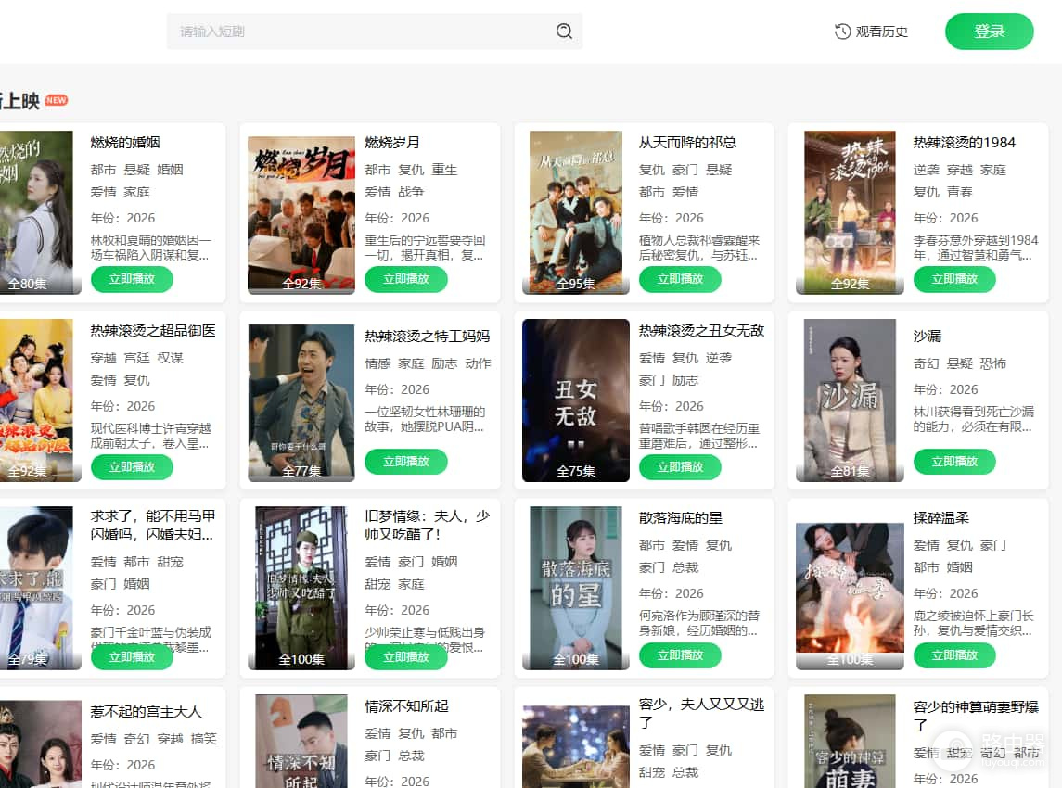Play 燃烧岁月 with 立即播放
This screenshot has height=788, width=1062.
pyautogui.click(x=405, y=279)
